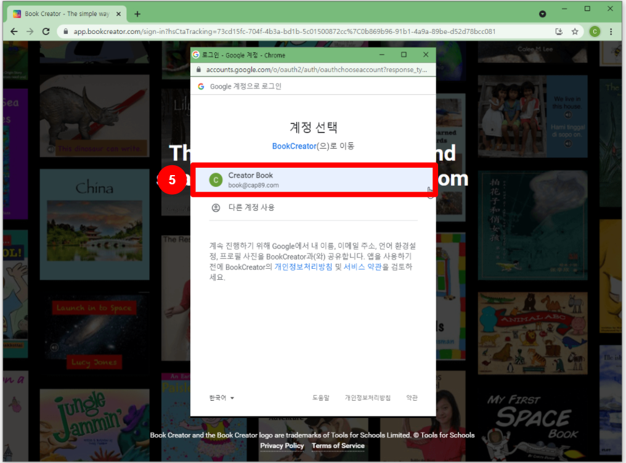Viewport: 626px width, 463px height.
Task: Select the Book Creator browser tab
Action: pos(67,14)
